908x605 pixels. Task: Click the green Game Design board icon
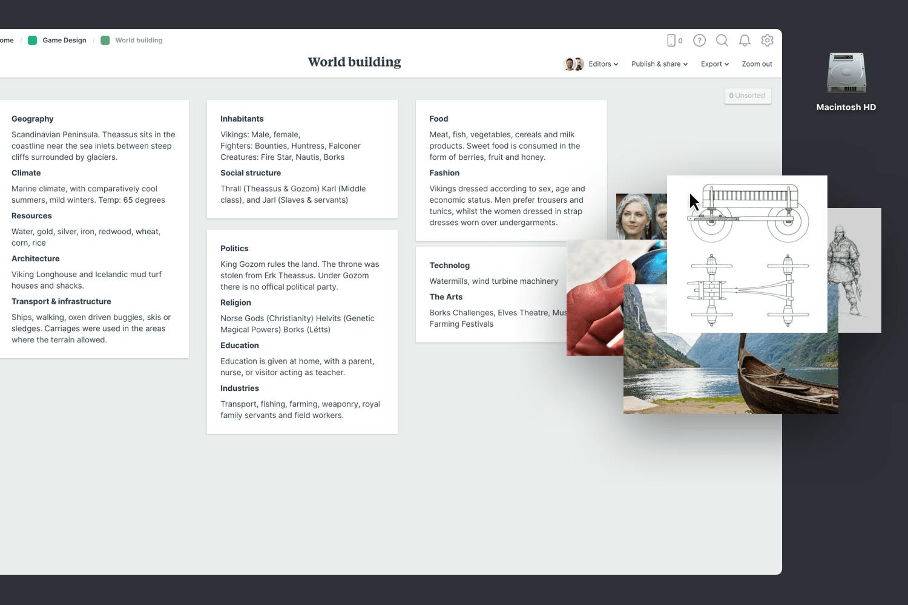(33, 40)
